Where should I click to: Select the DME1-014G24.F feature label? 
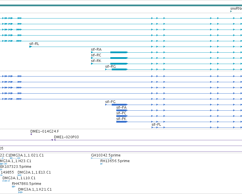(x=44, y=131)
